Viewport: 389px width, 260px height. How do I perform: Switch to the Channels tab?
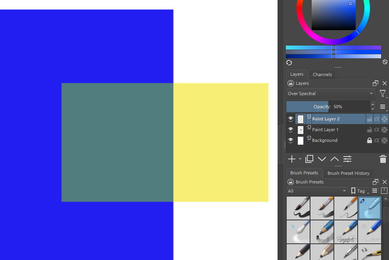322,75
